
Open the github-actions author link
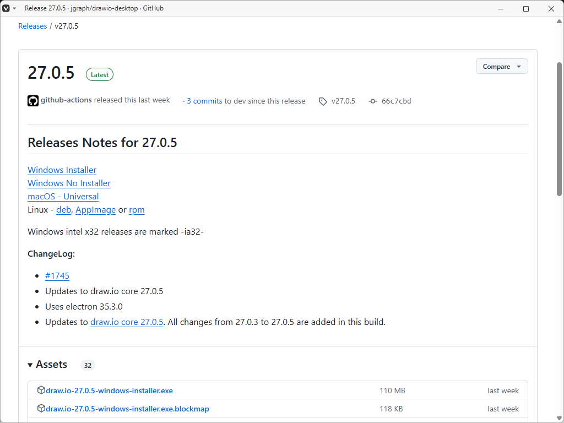(66, 100)
